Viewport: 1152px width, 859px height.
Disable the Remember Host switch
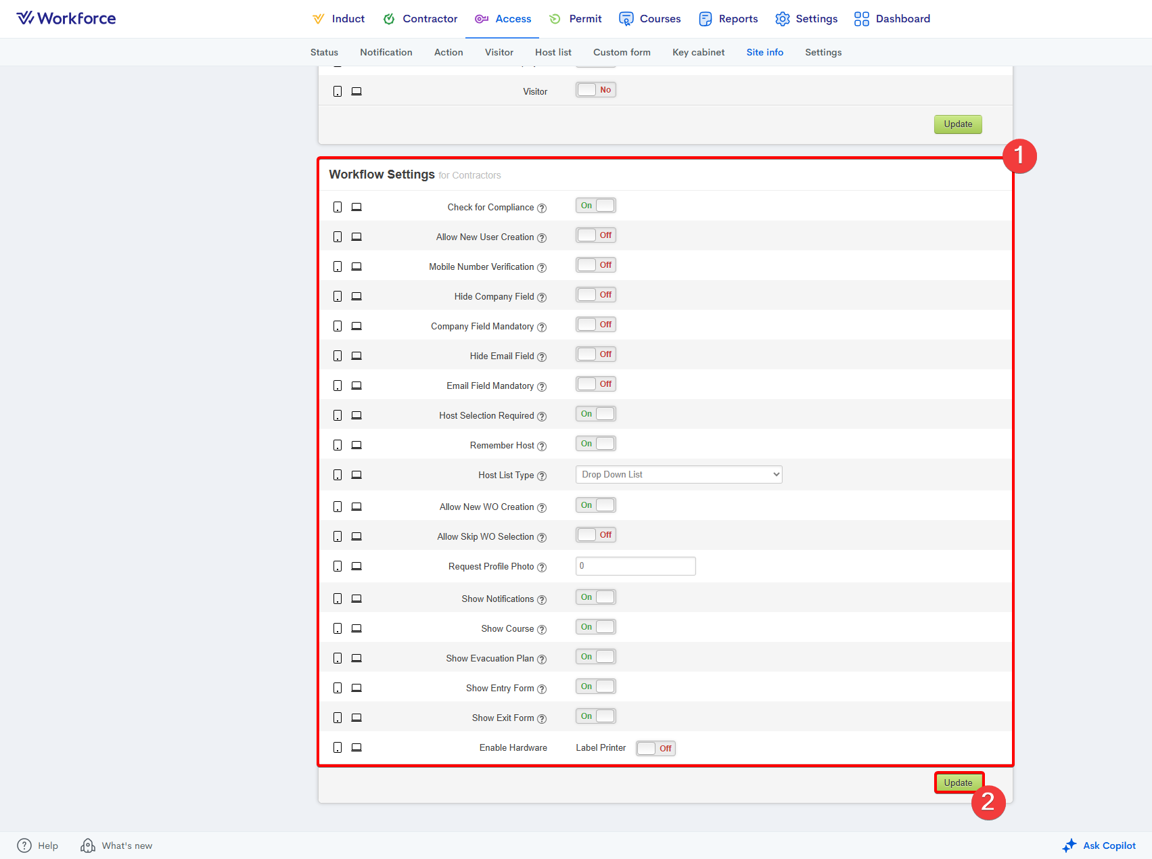coord(595,444)
